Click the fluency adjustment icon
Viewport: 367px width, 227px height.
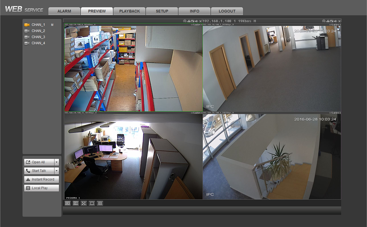[76, 203]
